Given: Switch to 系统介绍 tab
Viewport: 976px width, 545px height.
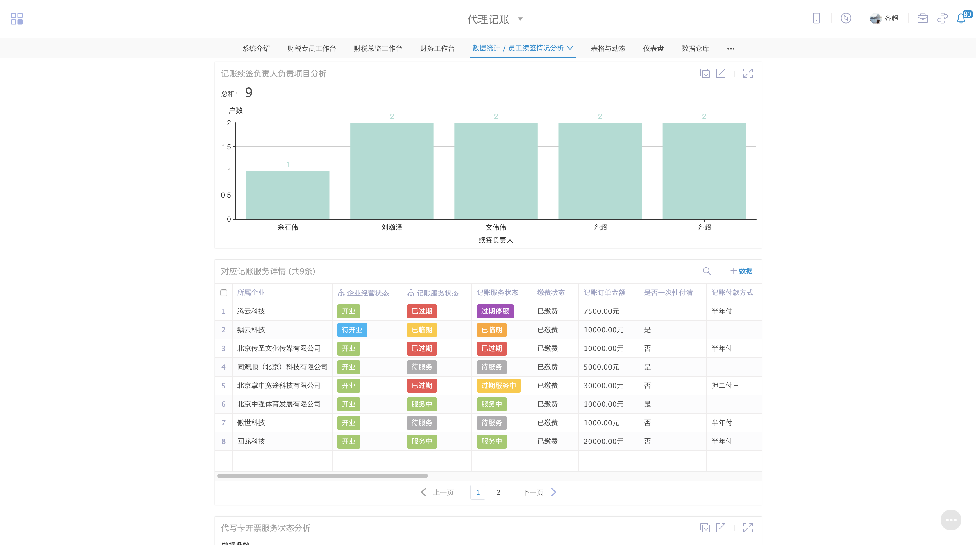Looking at the screenshot, I should click(256, 49).
